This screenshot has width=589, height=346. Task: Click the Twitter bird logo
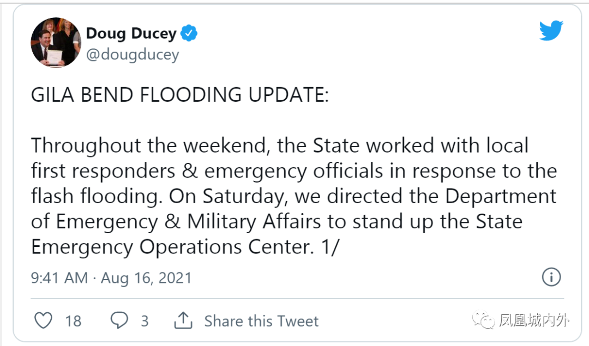(551, 32)
